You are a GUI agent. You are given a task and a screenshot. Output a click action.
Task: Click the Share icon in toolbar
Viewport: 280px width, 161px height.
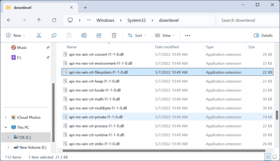click(x=99, y=36)
